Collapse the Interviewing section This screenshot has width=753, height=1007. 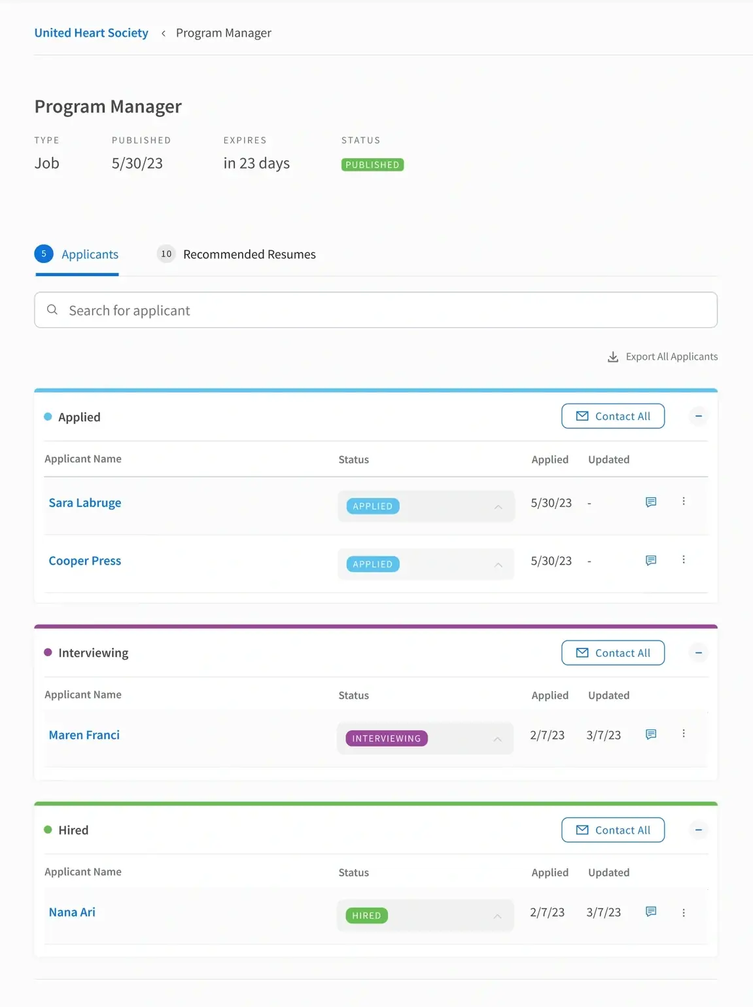coord(699,653)
